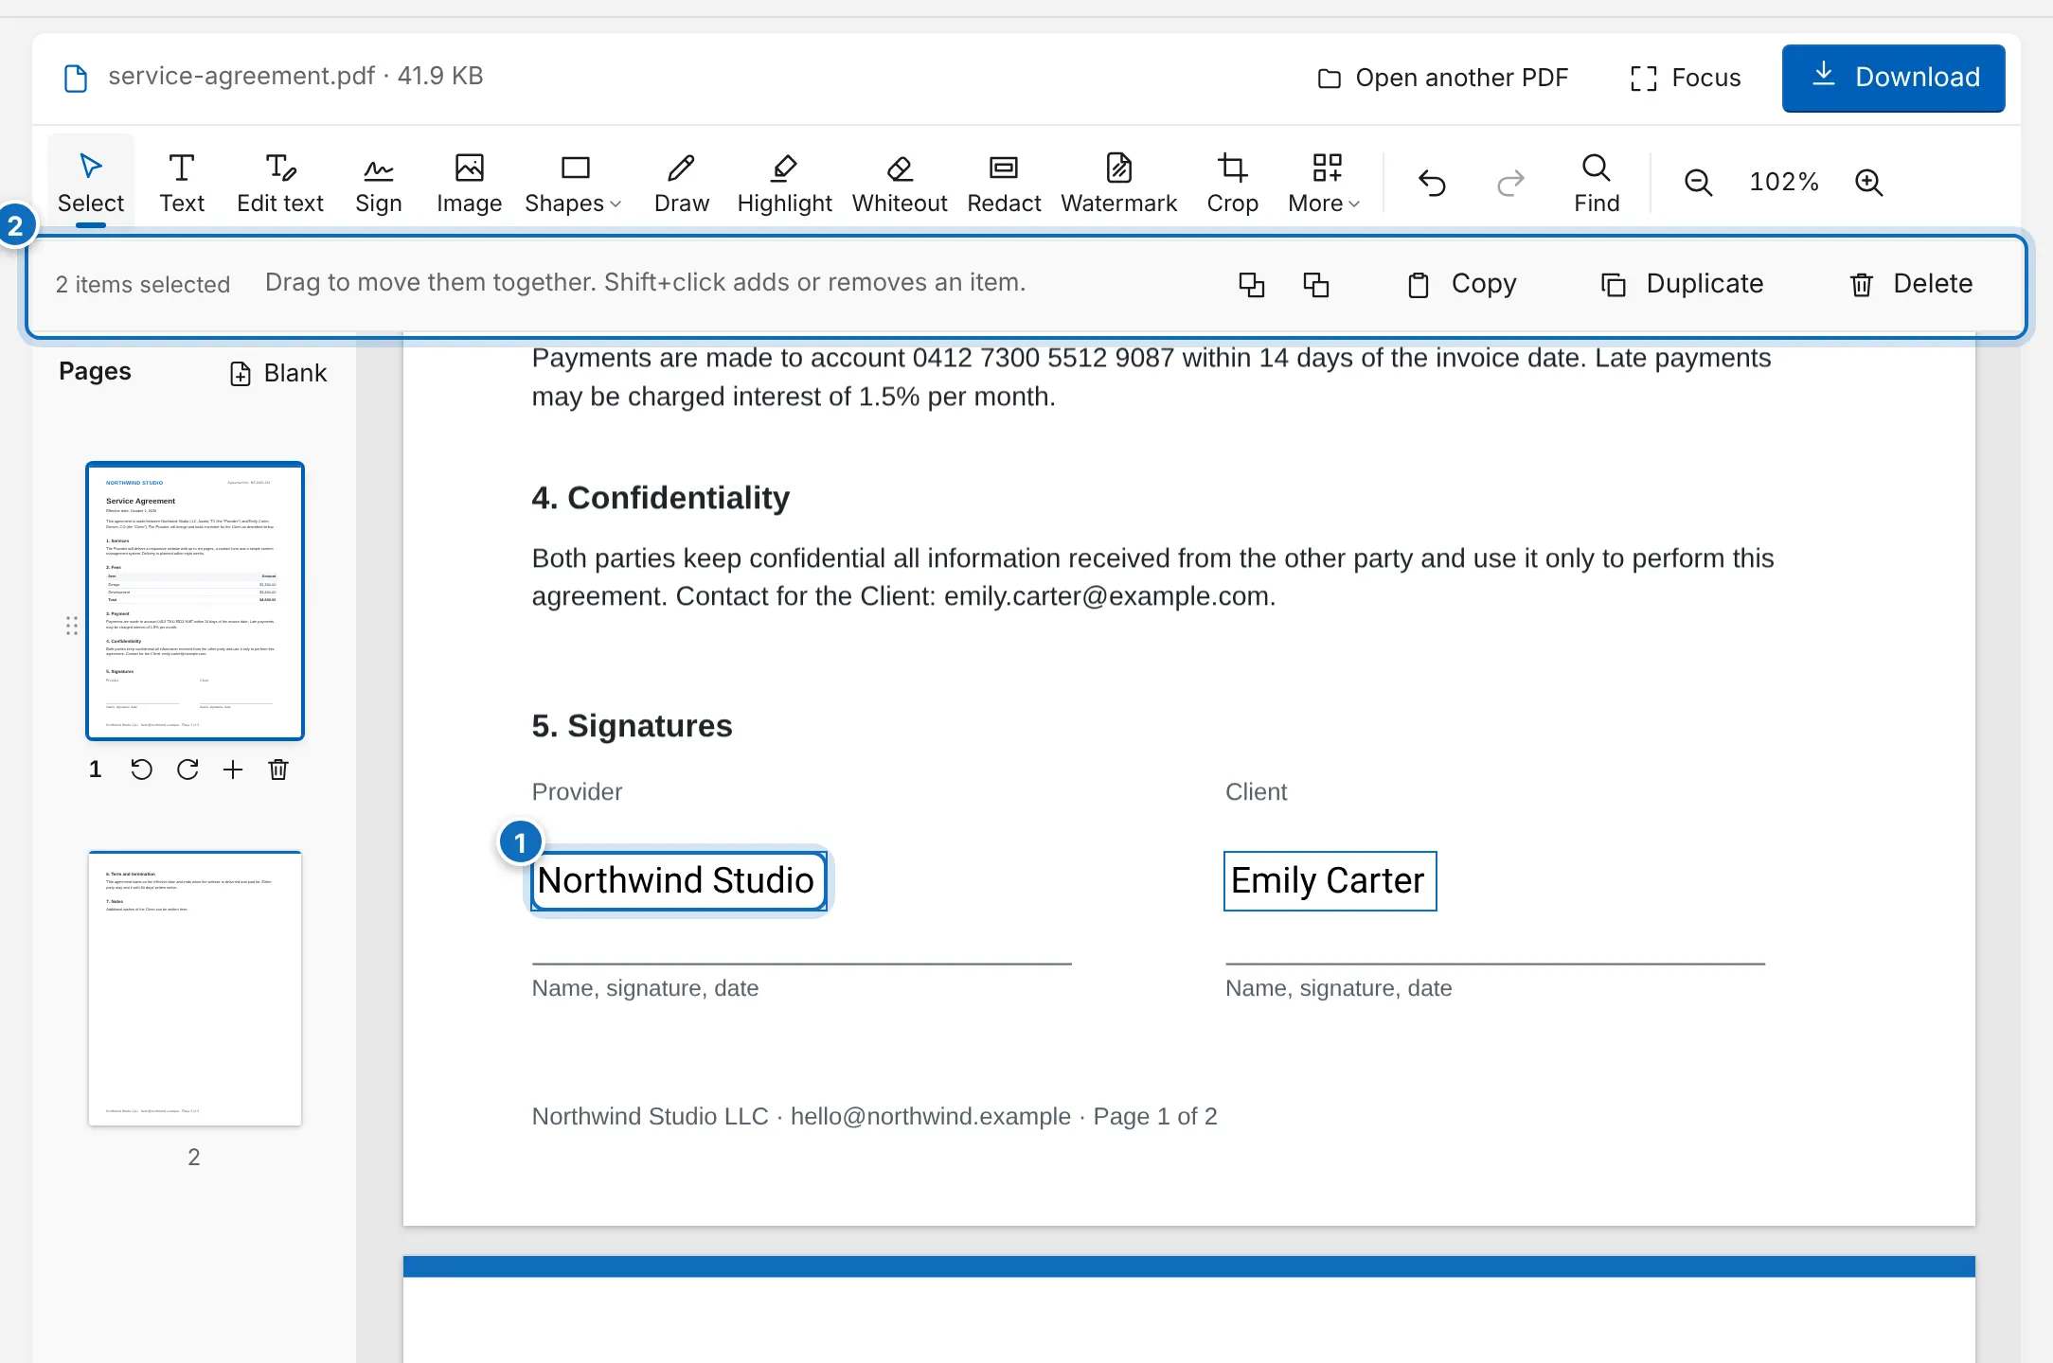Open Find search

pos(1597,182)
